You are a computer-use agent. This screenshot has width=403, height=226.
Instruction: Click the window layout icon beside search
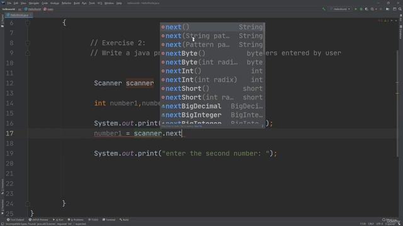click(395, 9)
